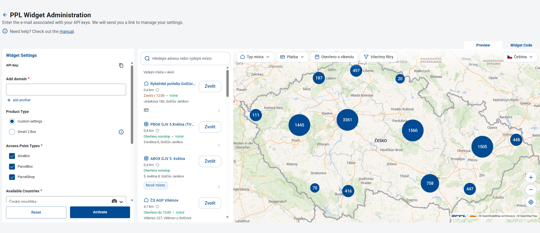540x233 pixels.
Task: Expand details chevron for ABOX GJV 5. května
Action: click(219, 187)
